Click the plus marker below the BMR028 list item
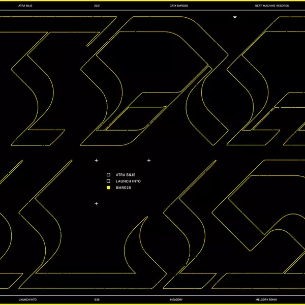Image resolution: width=305 pixels, height=305 pixels. 96,204
